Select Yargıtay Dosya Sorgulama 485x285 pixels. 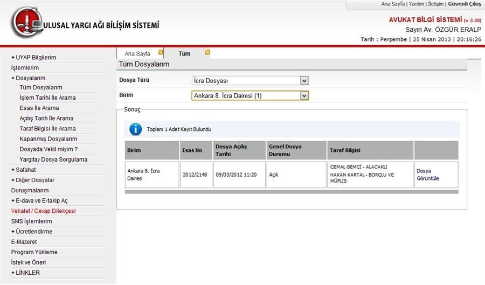[x=53, y=159]
